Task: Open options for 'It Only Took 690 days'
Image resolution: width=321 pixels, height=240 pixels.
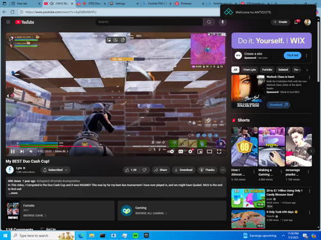Action: point(309,212)
